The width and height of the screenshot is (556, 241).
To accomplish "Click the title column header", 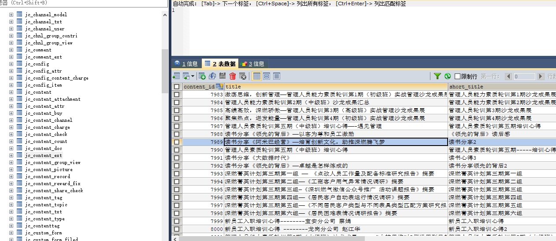I will click(336, 87).
